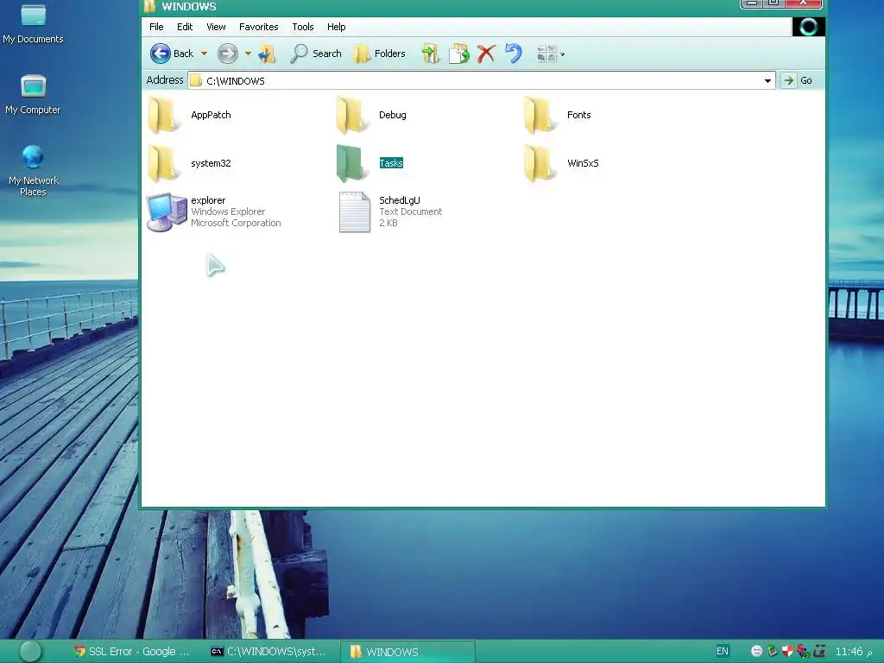Open the Back history dropdown arrow
Screen dimensions: 884x663
tap(204, 54)
